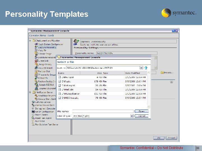Click the Prepare for Image task icon

(x=36, y=75)
